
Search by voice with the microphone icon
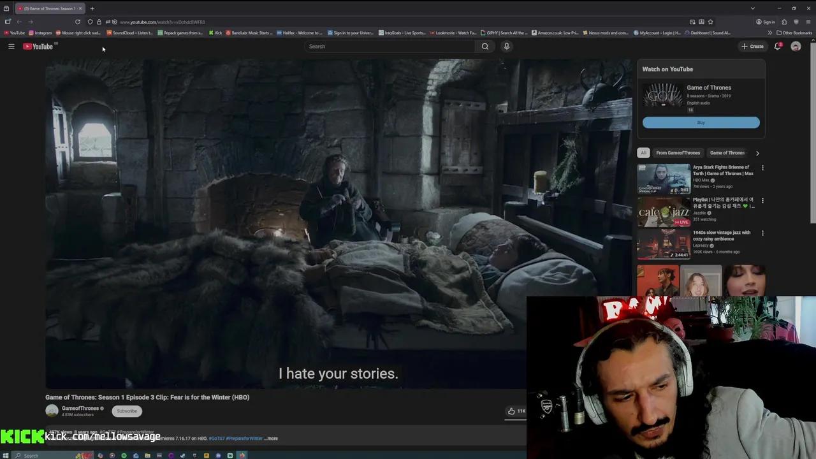(507, 46)
